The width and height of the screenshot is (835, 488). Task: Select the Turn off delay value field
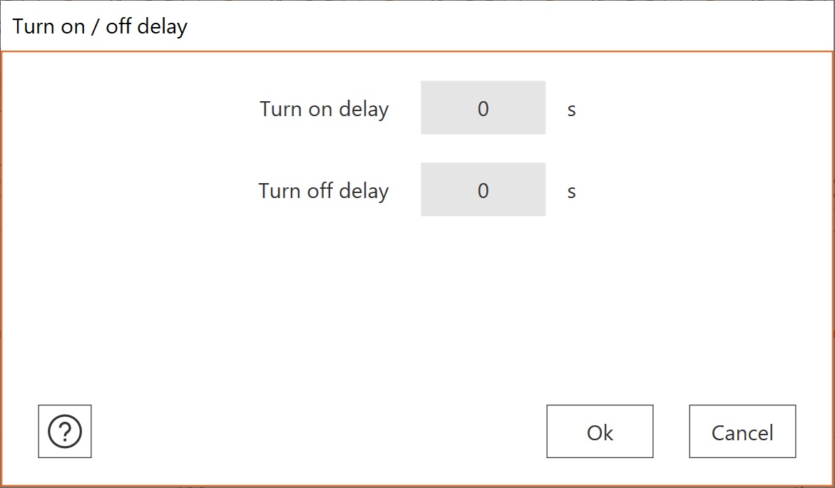pos(483,190)
